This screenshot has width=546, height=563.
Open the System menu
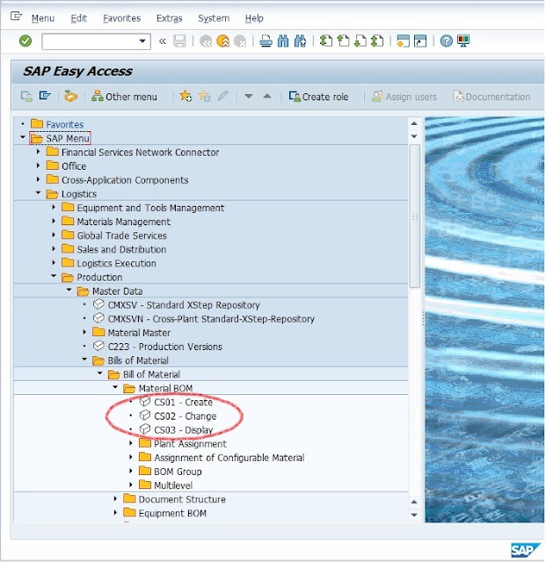214,18
